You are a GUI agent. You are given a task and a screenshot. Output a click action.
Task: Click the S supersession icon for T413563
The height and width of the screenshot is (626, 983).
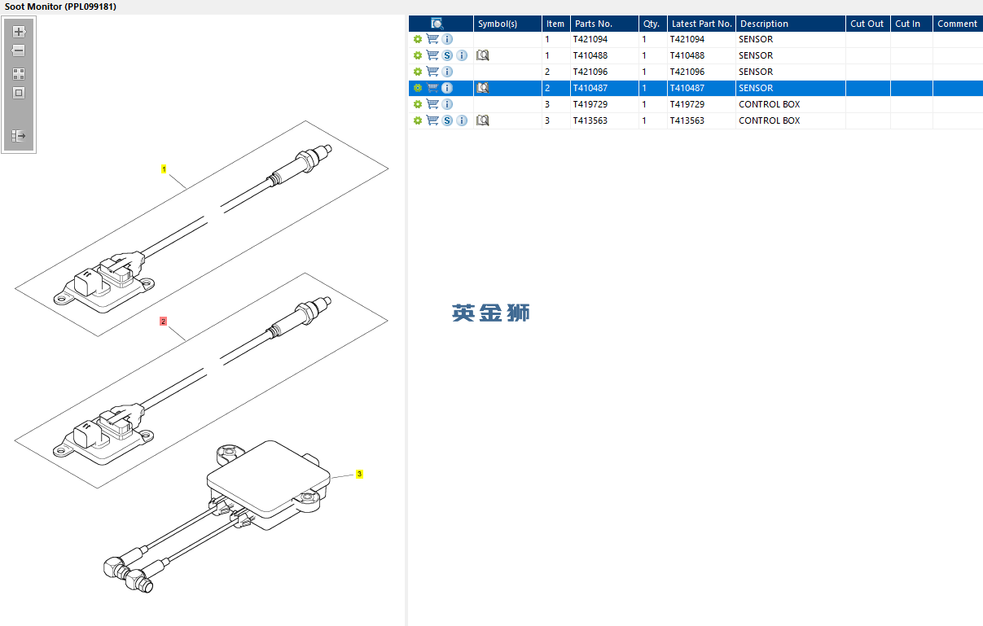(x=447, y=120)
